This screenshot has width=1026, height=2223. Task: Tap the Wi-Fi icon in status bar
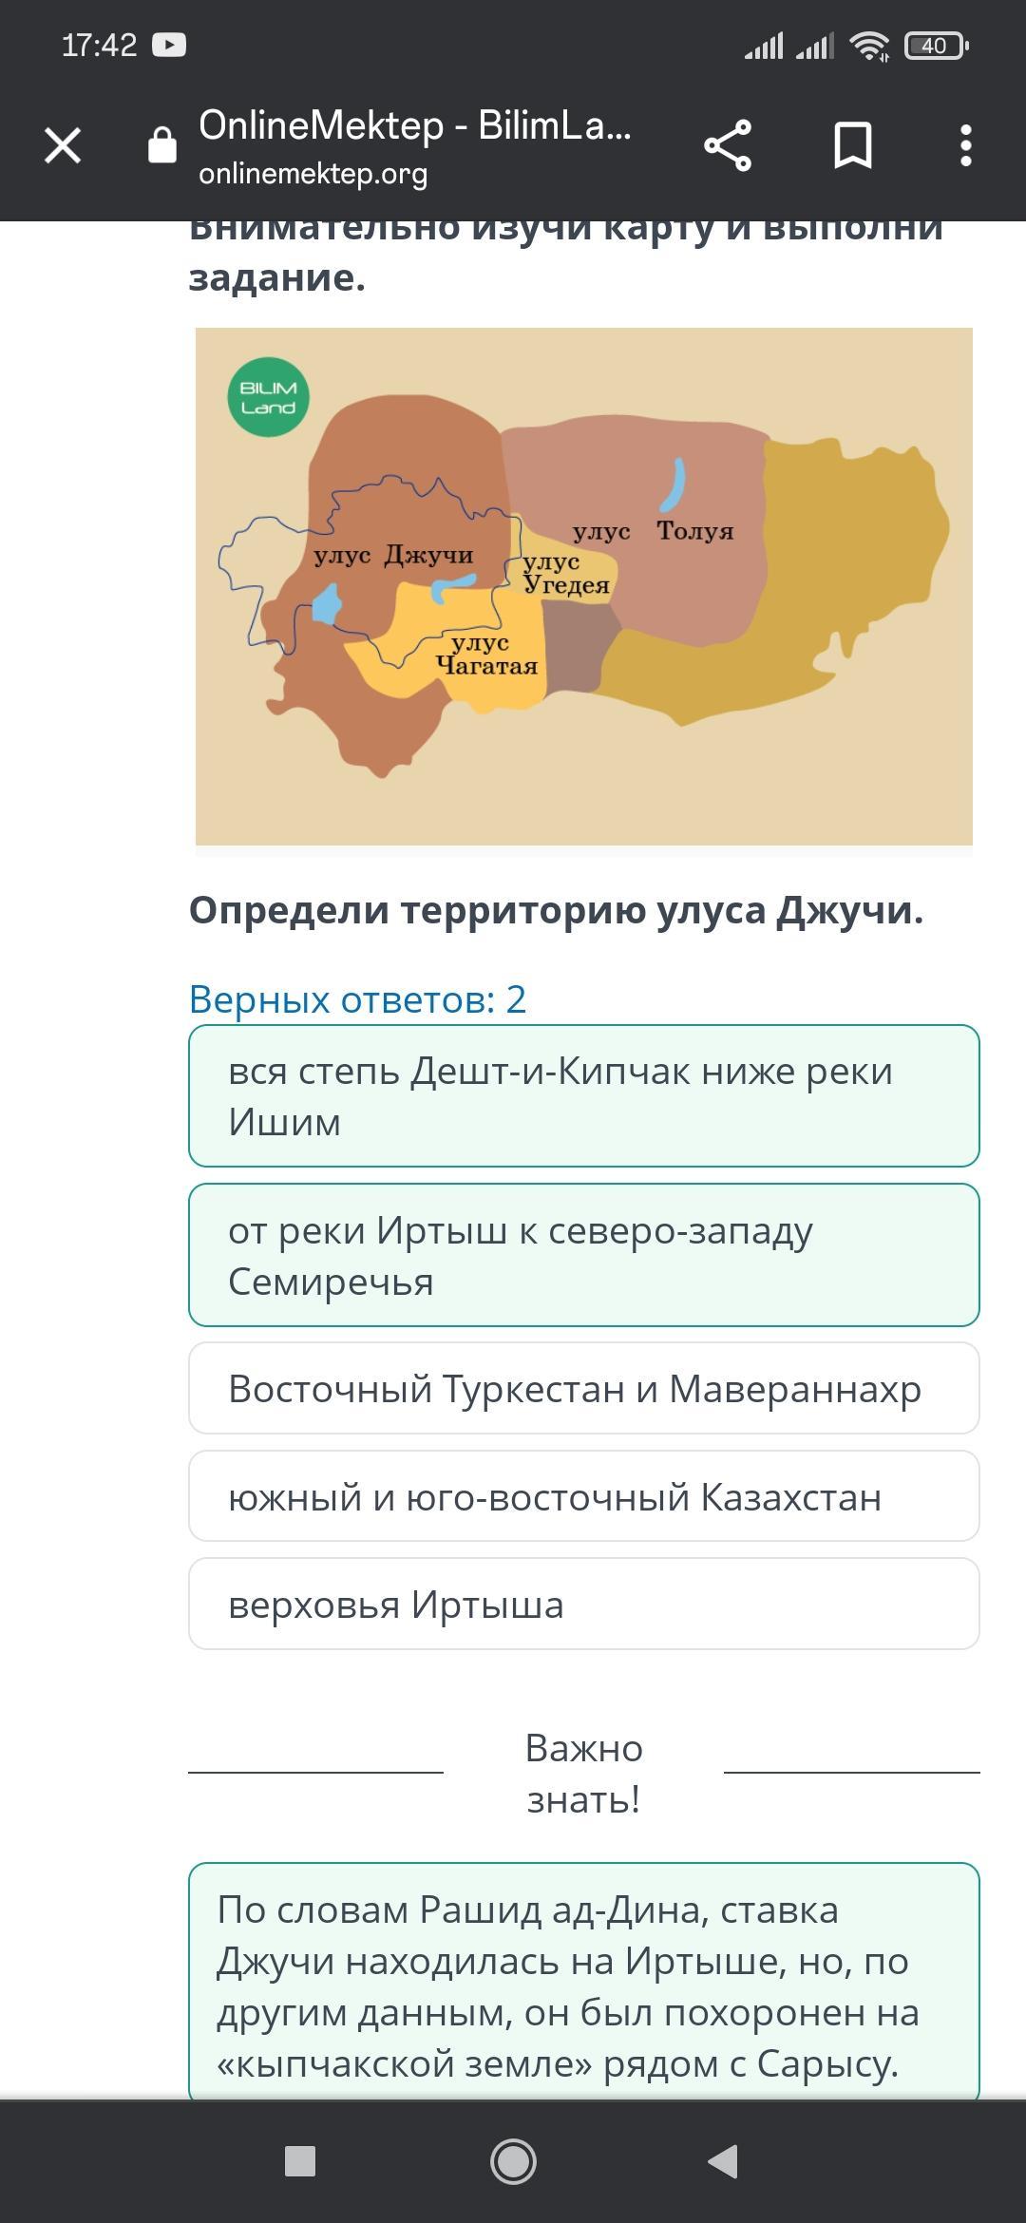pyautogui.click(x=870, y=45)
